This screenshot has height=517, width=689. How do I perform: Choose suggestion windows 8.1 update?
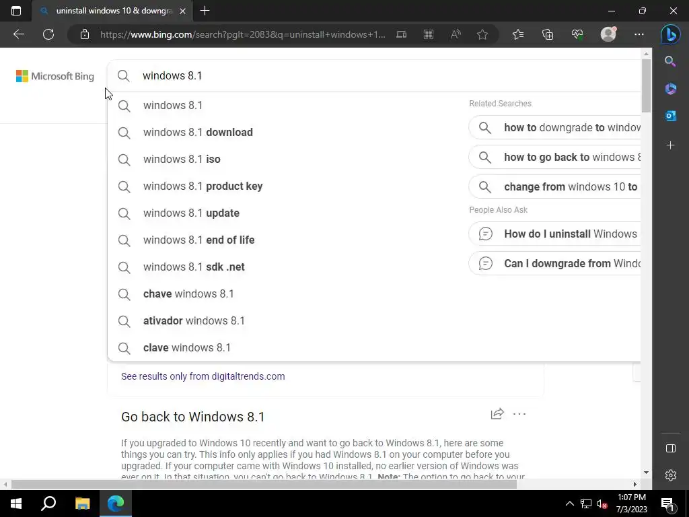pyautogui.click(x=286, y=213)
